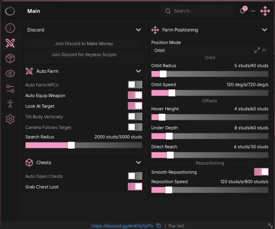The image size is (275, 229).
Task: Toggle Auto Farm NPCs on
Action: (x=135, y=85)
